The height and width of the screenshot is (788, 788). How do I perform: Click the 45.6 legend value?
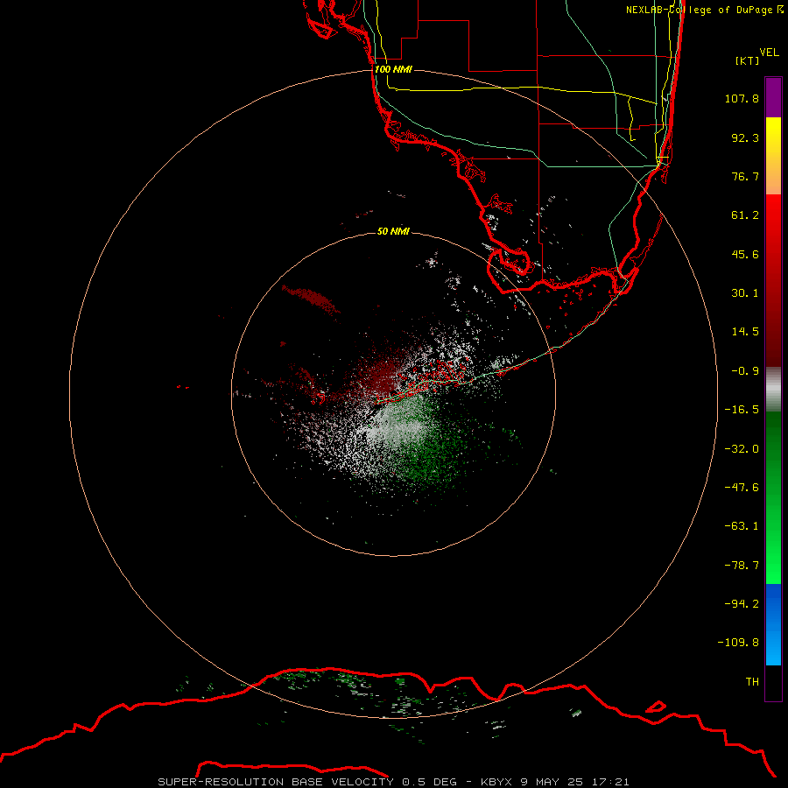tap(745, 254)
